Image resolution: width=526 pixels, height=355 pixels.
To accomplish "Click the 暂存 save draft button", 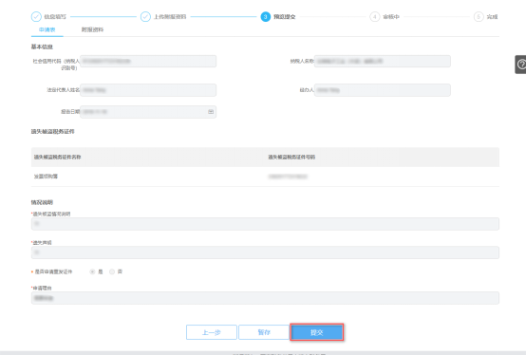I will click(264, 332).
